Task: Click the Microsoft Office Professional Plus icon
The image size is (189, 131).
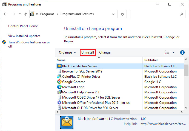Action: [59, 102]
